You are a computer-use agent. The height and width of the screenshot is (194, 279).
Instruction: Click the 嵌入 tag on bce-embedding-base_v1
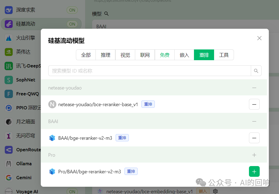(x=203, y=191)
